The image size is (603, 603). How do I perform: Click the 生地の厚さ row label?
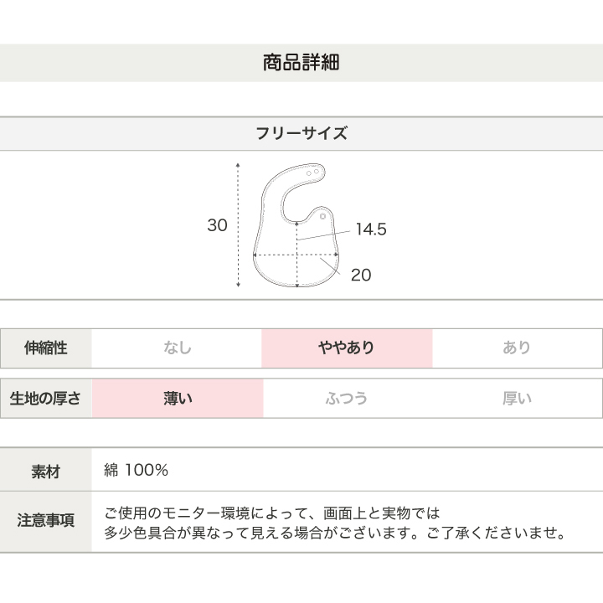coord(45,399)
